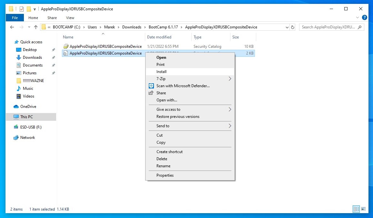Go forward with the Forward arrow

(21, 27)
